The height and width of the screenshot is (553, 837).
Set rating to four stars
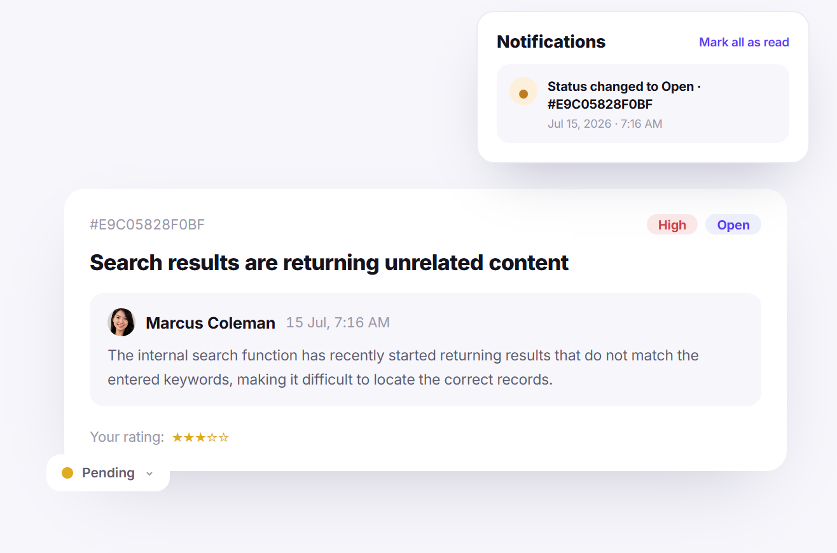point(212,437)
